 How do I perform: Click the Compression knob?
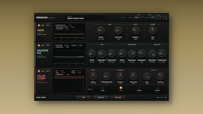(x=107, y=76)
